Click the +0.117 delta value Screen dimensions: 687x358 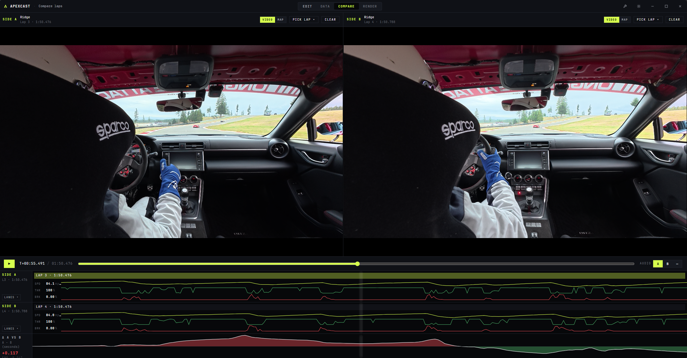[10, 353]
